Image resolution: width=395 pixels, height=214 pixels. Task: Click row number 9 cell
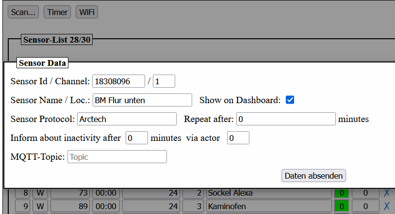pyautogui.click(x=22, y=206)
